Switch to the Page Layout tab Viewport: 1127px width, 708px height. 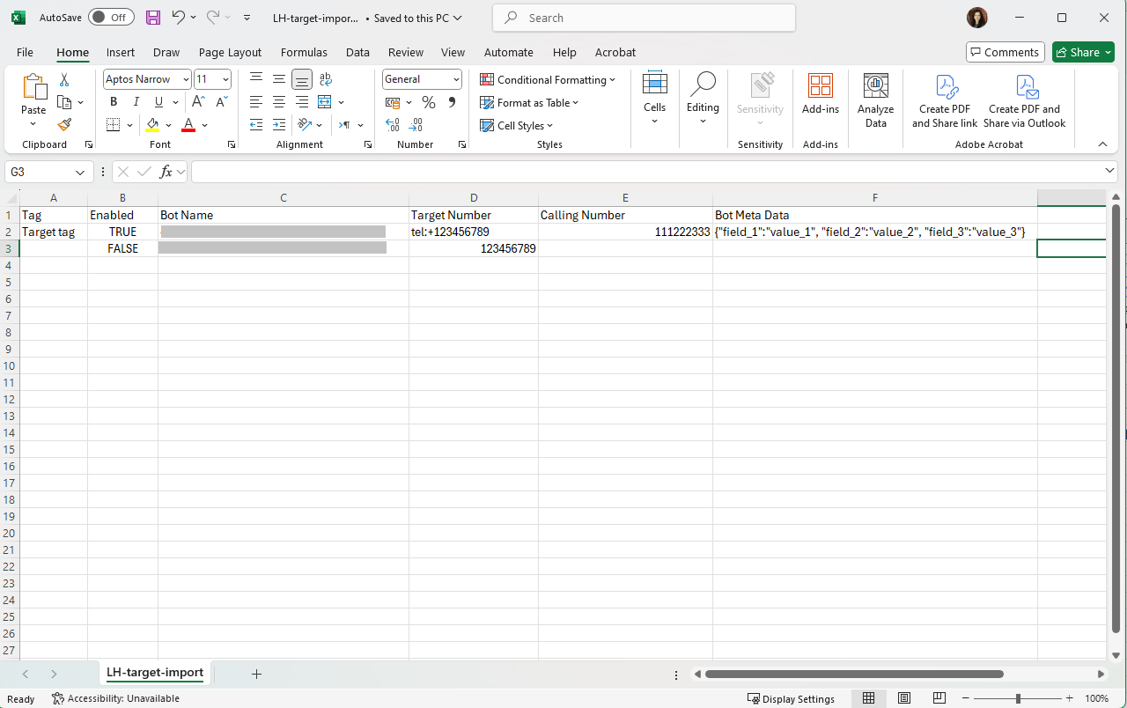pyautogui.click(x=230, y=52)
